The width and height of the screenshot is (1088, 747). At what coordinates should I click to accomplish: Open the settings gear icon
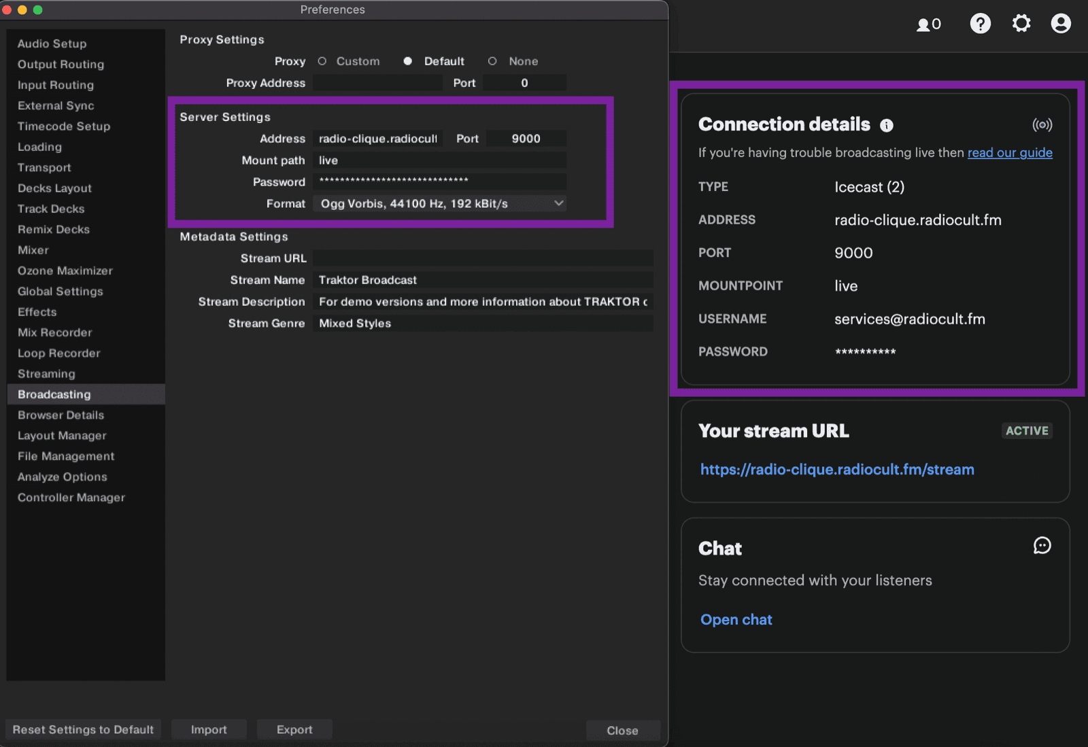[1021, 24]
